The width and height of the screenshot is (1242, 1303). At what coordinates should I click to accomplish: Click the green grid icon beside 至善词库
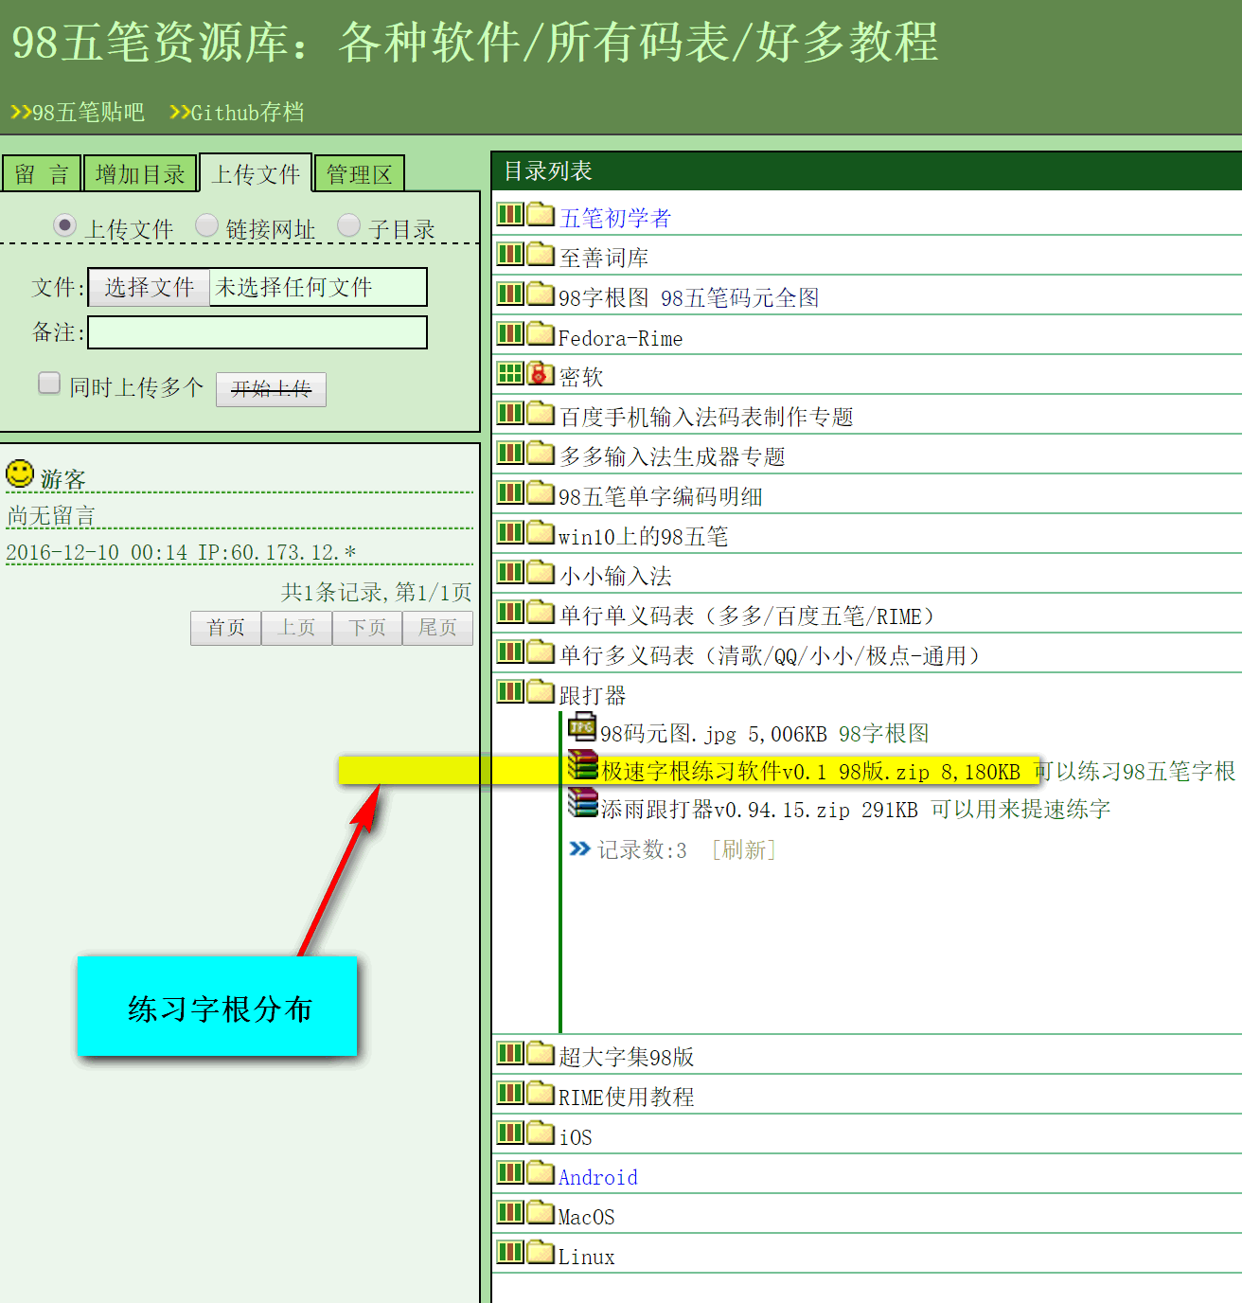(510, 254)
